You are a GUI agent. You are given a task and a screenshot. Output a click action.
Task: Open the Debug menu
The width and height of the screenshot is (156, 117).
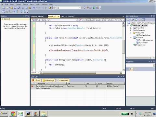pyautogui.click(x=25, y=4)
